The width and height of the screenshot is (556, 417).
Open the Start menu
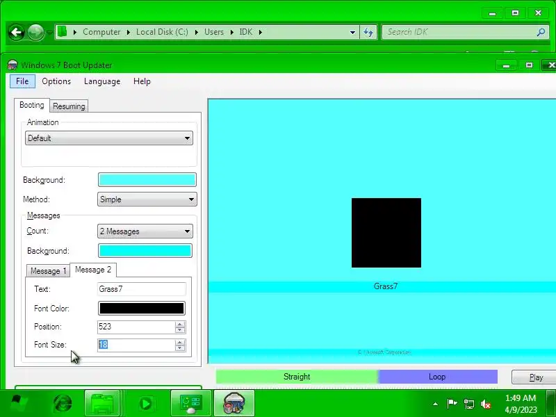click(18, 403)
